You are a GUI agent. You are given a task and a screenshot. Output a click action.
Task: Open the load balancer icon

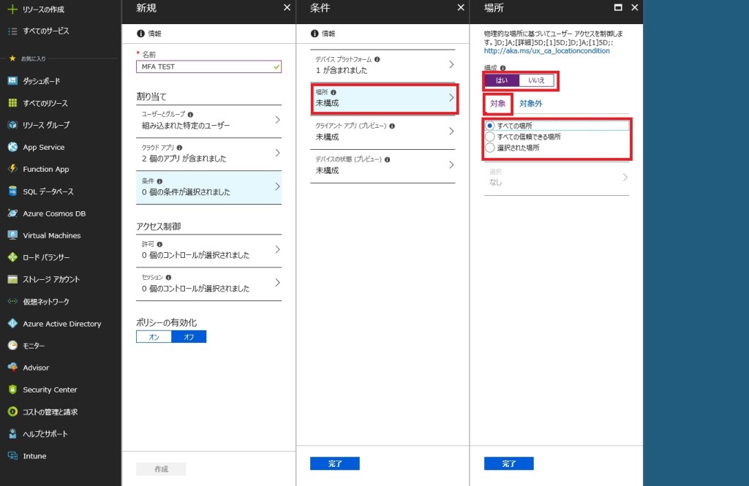coord(13,257)
